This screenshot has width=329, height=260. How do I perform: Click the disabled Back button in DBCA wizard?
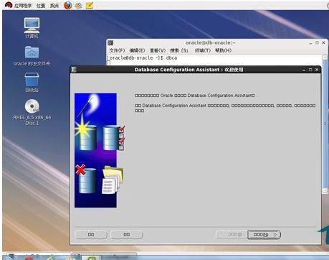(232, 235)
